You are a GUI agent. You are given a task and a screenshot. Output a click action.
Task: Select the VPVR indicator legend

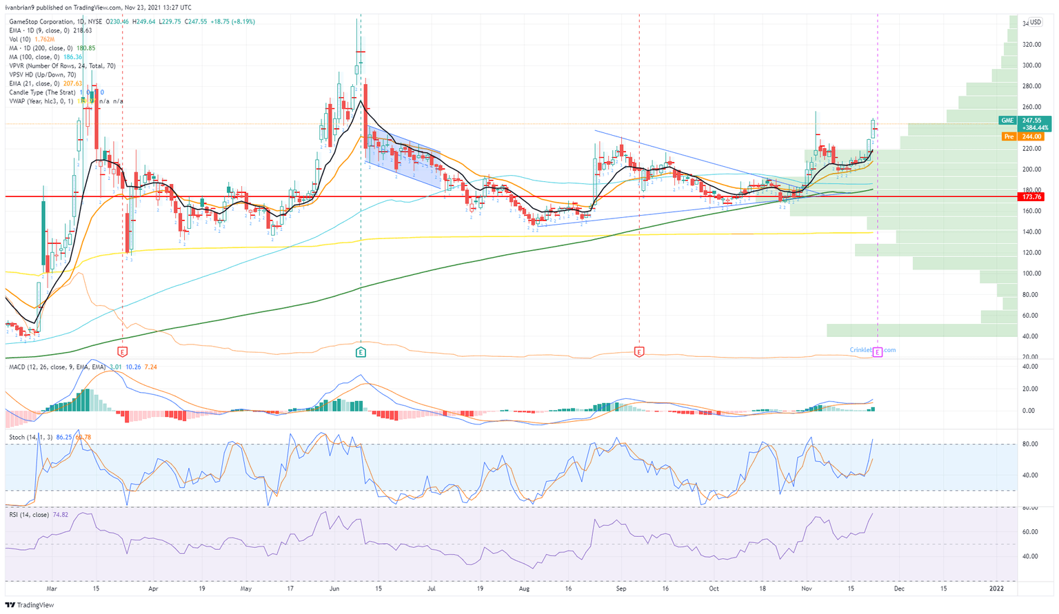[x=62, y=66]
